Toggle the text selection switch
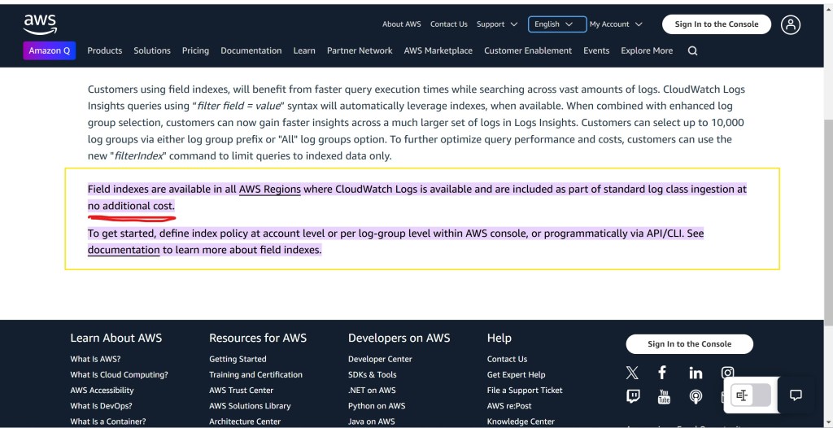This screenshot has width=833, height=428. (750, 395)
